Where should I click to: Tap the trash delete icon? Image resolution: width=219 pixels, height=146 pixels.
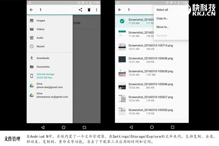click(89, 10)
